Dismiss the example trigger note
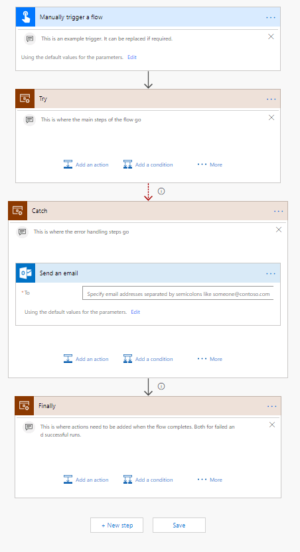This screenshot has width=300, height=552. point(271,36)
